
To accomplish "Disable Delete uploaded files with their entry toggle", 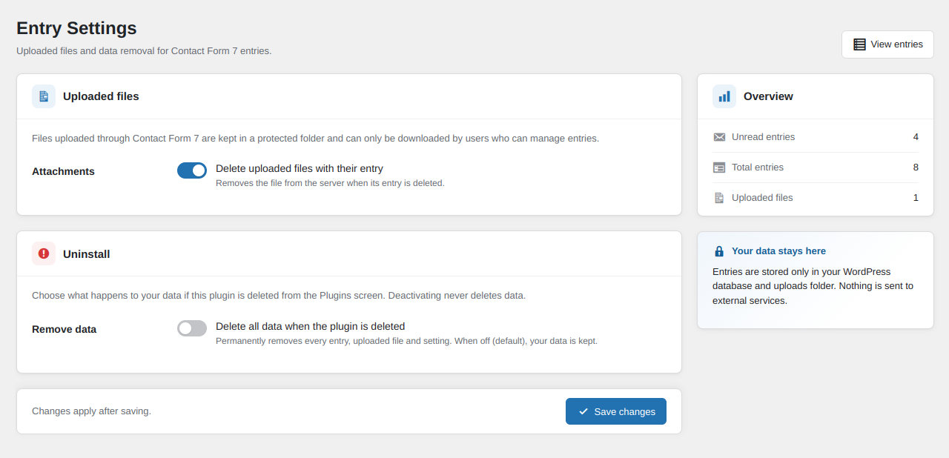I will tap(192, 170).
